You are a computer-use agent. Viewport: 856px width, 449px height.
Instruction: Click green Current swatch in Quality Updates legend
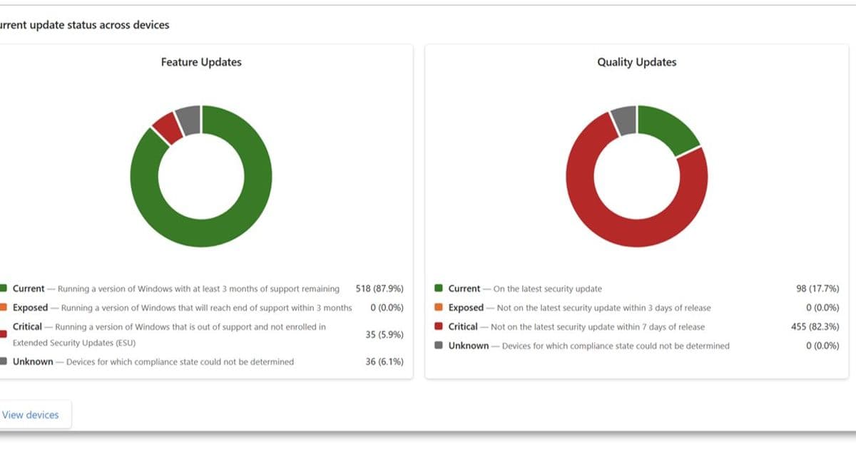[x=439, y=289]
